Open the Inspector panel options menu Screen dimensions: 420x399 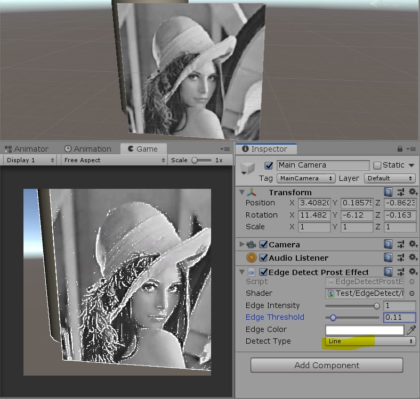pyautogui.click(x=411, y=149)
